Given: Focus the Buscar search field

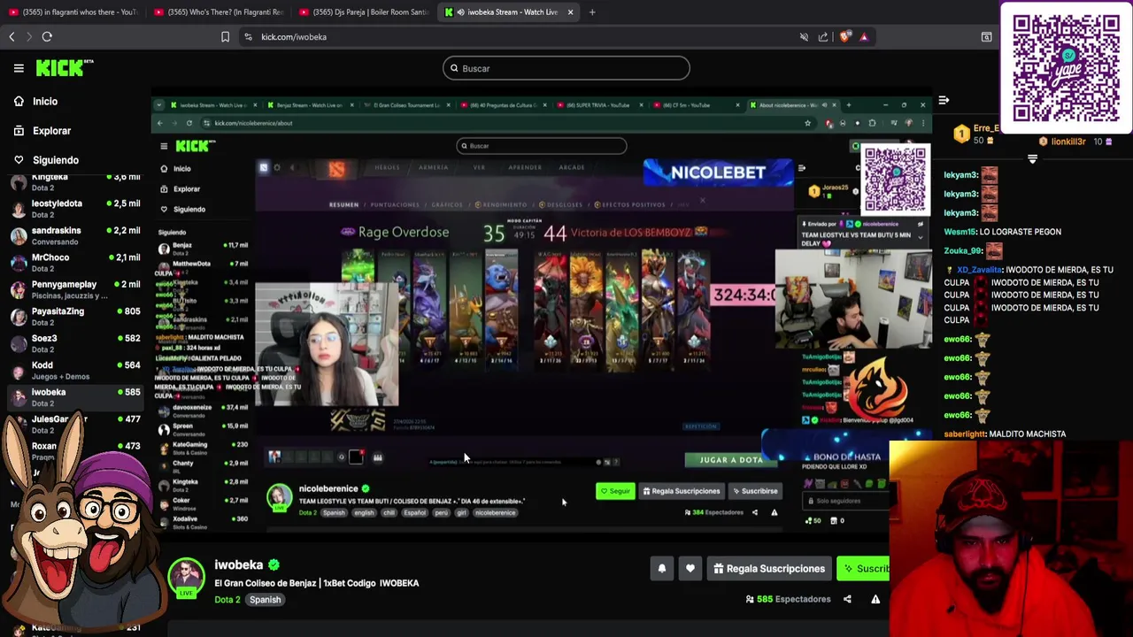Looking at the screenshot, I should (566, 68).
